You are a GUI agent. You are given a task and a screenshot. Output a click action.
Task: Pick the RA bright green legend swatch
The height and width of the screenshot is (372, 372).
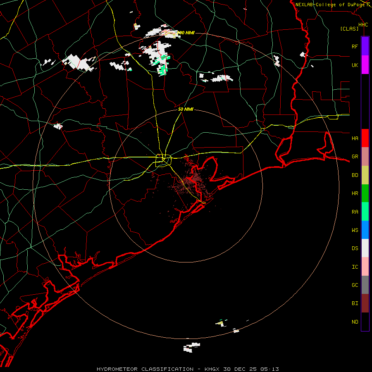click(x=365, y=212)
